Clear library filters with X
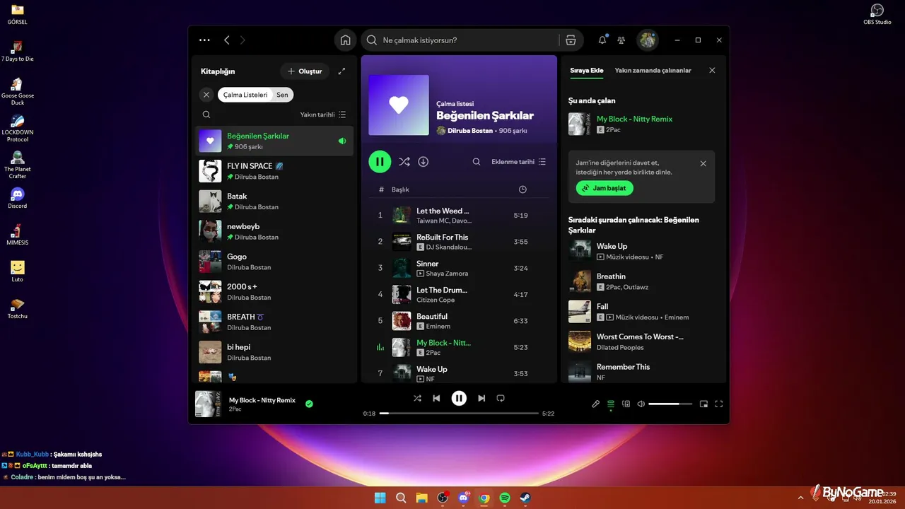Screen dimensions: 905x509 coord(206,95)
